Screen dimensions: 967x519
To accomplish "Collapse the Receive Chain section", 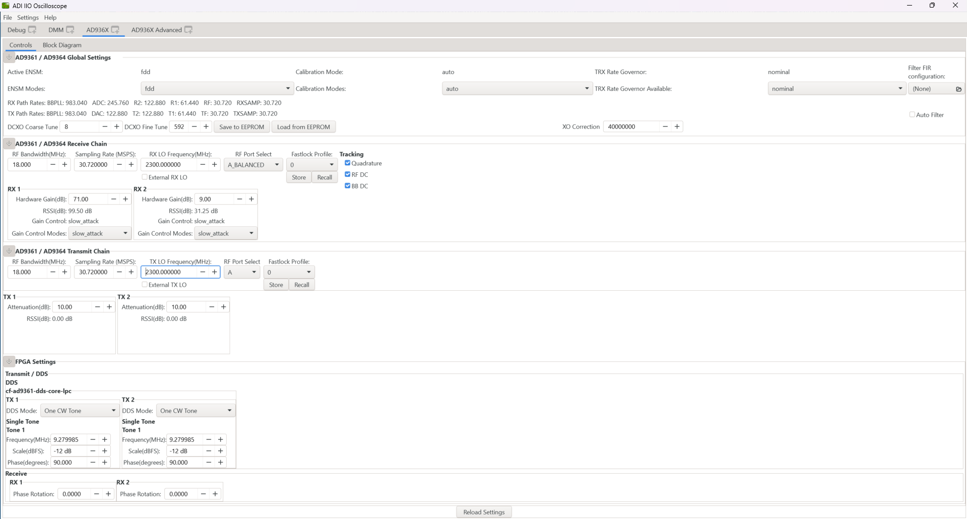I will coord(9,144).
